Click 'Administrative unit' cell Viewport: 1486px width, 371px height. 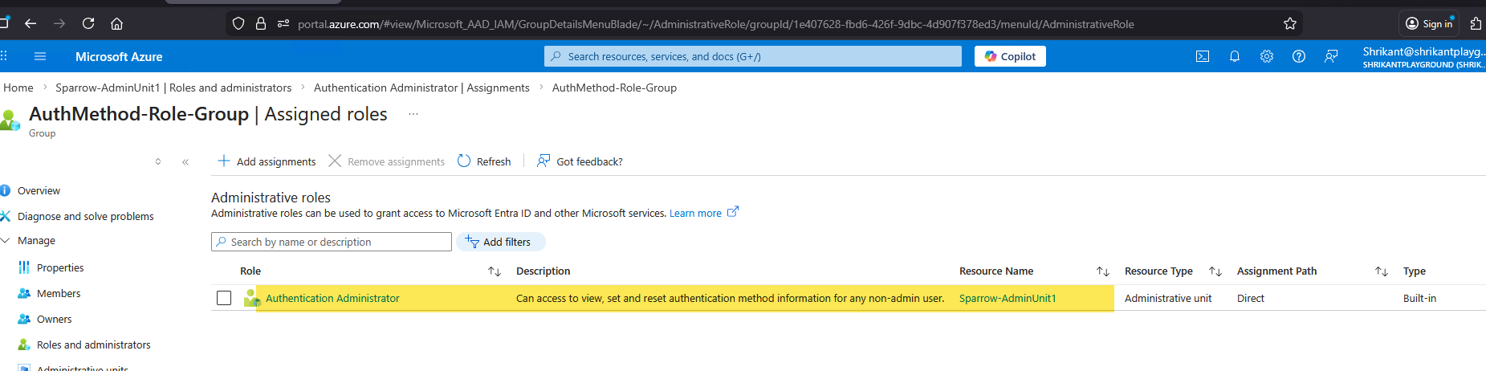coord(1168,298)
